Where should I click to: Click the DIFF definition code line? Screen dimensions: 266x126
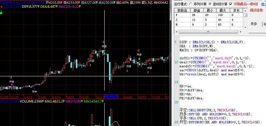[x=212, y=42]
